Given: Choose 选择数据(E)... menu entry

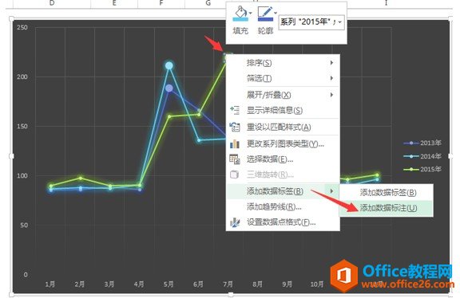Looking at the screenshot, I should (x=283, y=159).
